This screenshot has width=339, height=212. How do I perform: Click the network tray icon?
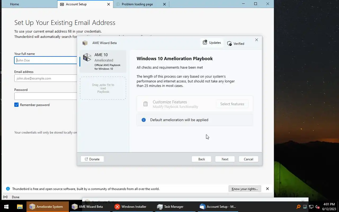[x=311, y=207]
